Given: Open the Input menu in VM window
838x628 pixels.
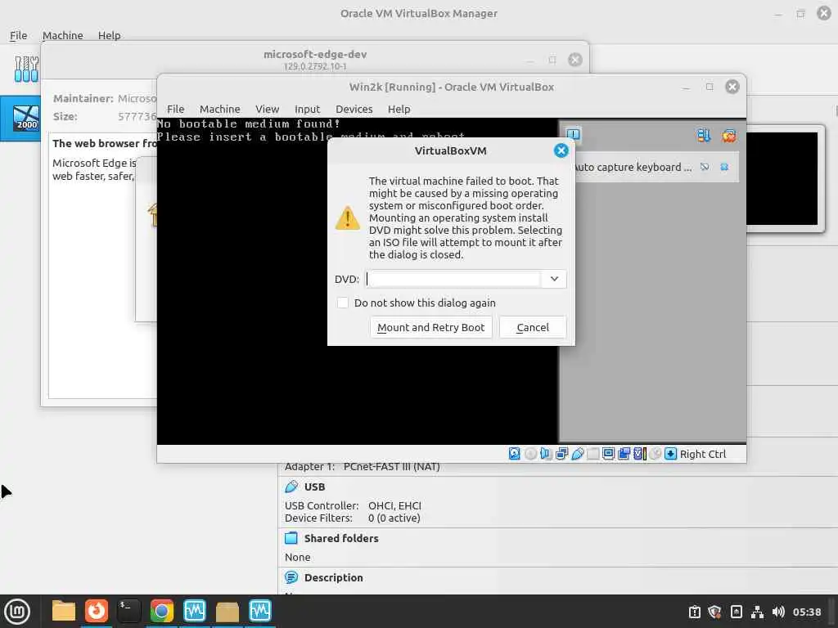Looking at the screenshot, I should [x=308, y=109].
